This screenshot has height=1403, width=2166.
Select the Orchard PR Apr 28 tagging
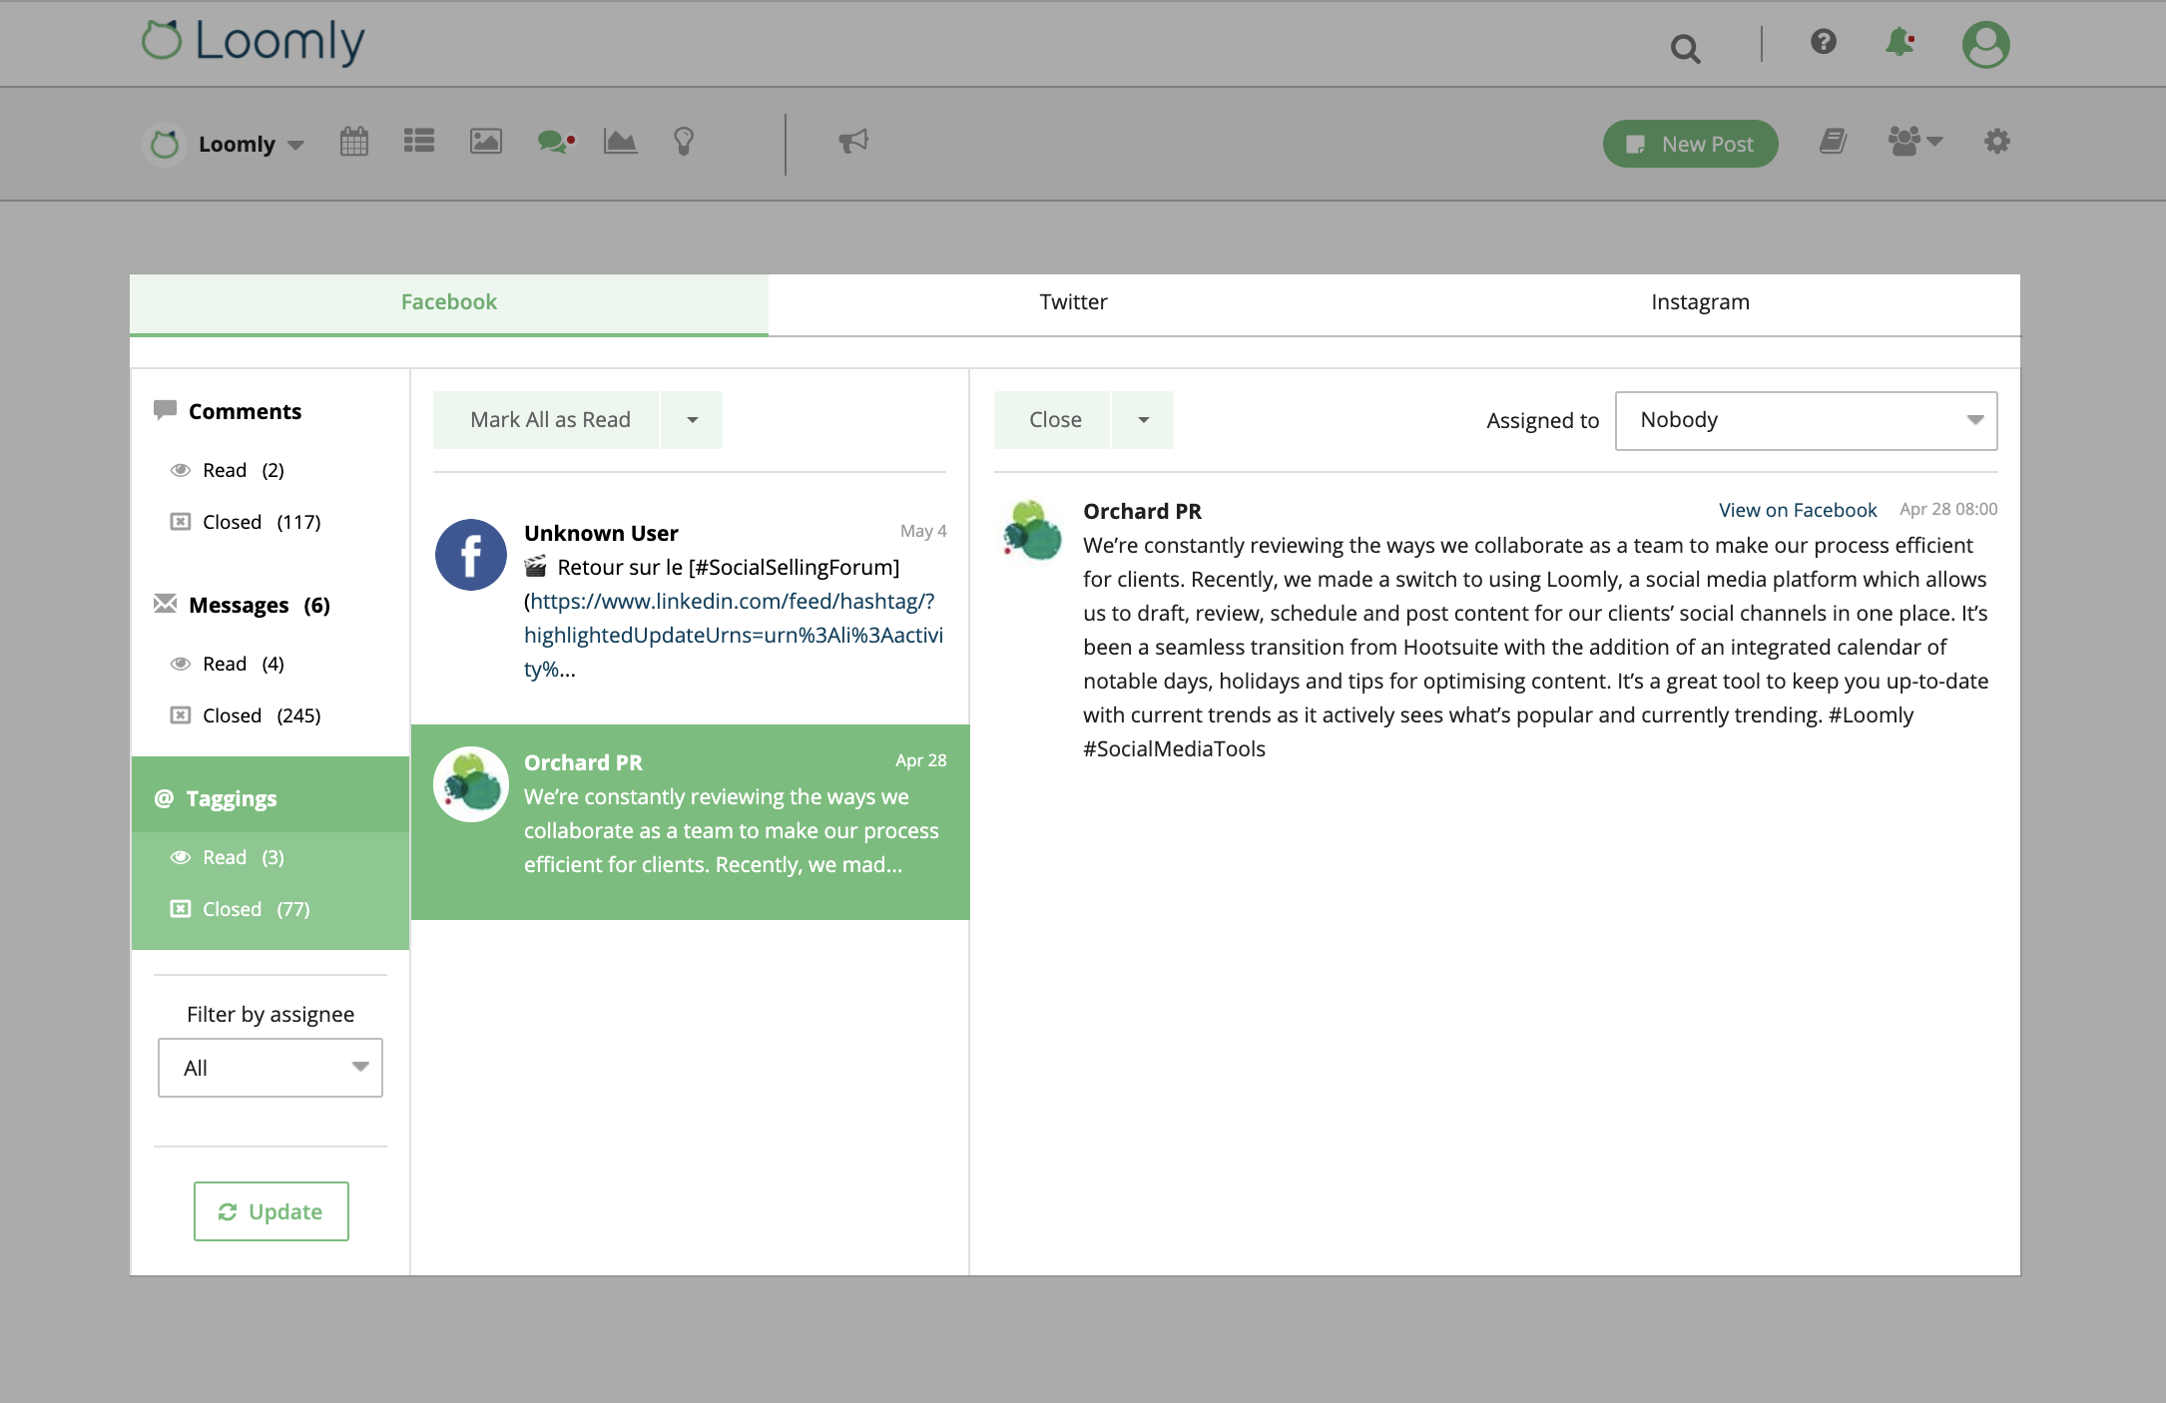[691, 822]
